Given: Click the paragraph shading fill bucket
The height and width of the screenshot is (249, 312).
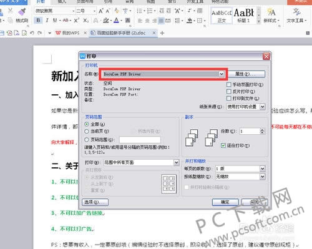Looking at the screenshot, I should click(x=189, y=21).
